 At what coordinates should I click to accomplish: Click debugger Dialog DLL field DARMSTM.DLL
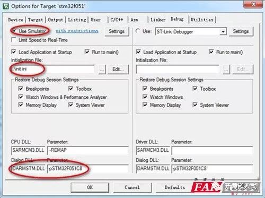click(153, 169)
